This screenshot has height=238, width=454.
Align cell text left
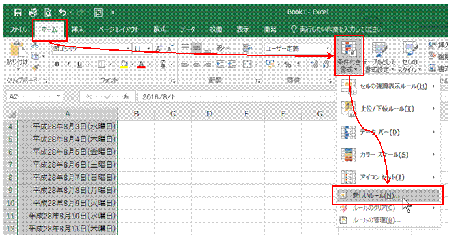(x=185, y=64)
